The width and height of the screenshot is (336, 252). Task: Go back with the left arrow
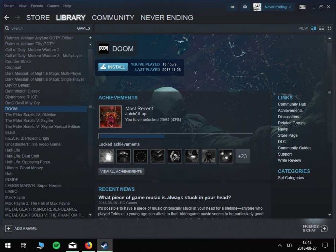tap(7, 17)
